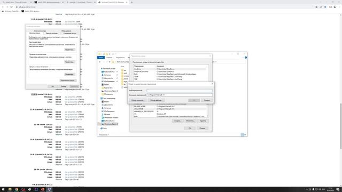Screen dimensions: 342x192
Task: Click the Environment Variables button in System Properties
Action: coord(68,81)
